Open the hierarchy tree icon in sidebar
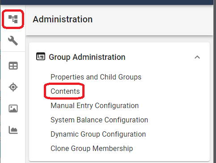Viewport: 216px width, 163px height. coord(13,19)
